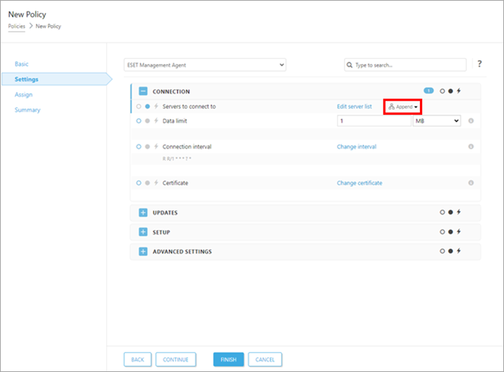This screenshot has height=372, width=504.
Task: Click Force lightning icon in ADVANCED SETTINGS header
Action: click(459, 251)
